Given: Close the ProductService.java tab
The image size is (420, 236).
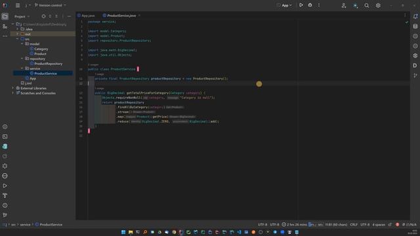Looking at the screenshot, I should pos(139,16).
